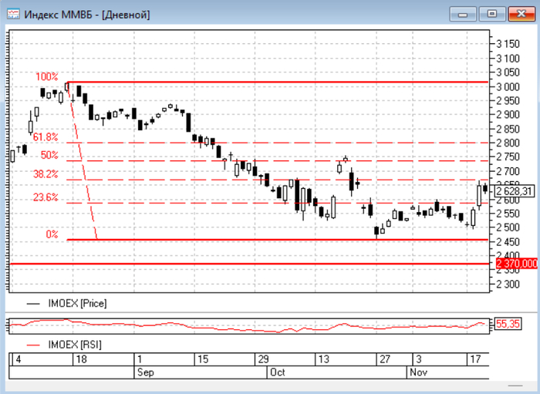This screenshot has height=394, width=540.
Task: Click the 0% Fibonacci level label
Action: tap(52, 234)
